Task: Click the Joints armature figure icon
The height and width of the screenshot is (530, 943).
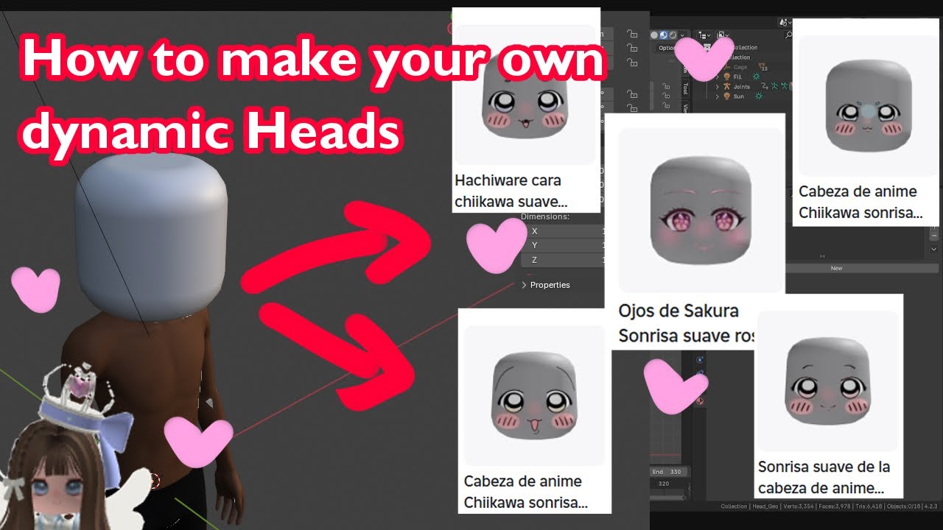Action: coord(727,86)
